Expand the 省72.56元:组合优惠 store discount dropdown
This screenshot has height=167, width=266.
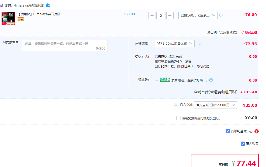175,44
